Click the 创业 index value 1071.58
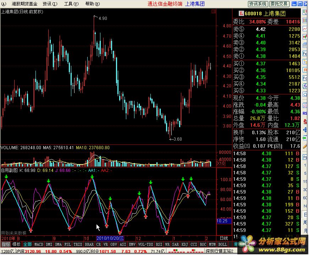This screenshot has width=309, height=255. (x=107, y=251)
